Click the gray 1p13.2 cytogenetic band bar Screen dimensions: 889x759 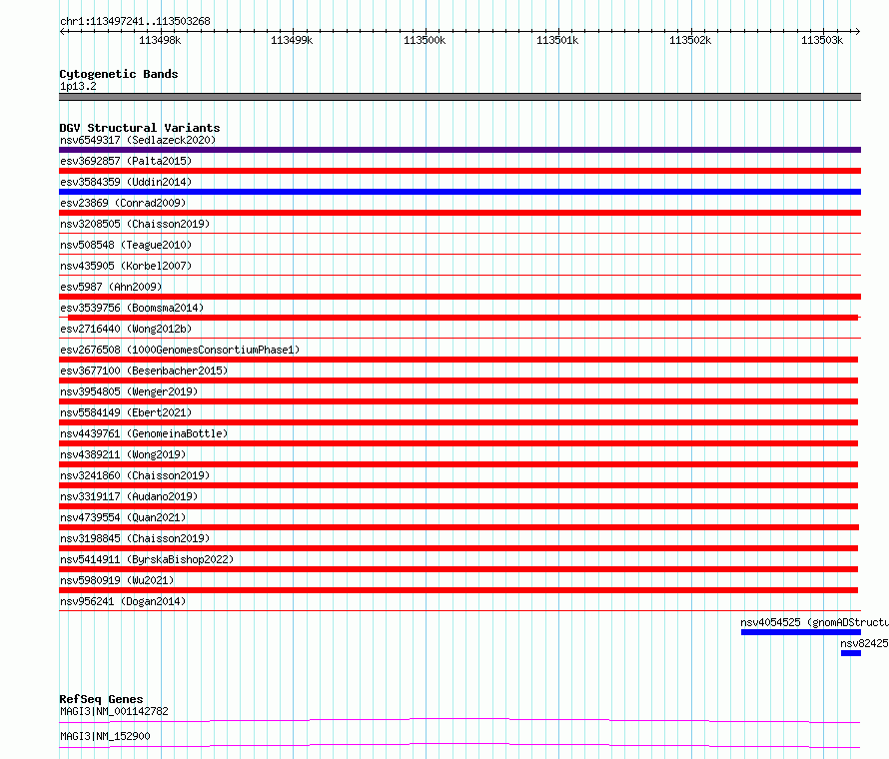[459, 97]
